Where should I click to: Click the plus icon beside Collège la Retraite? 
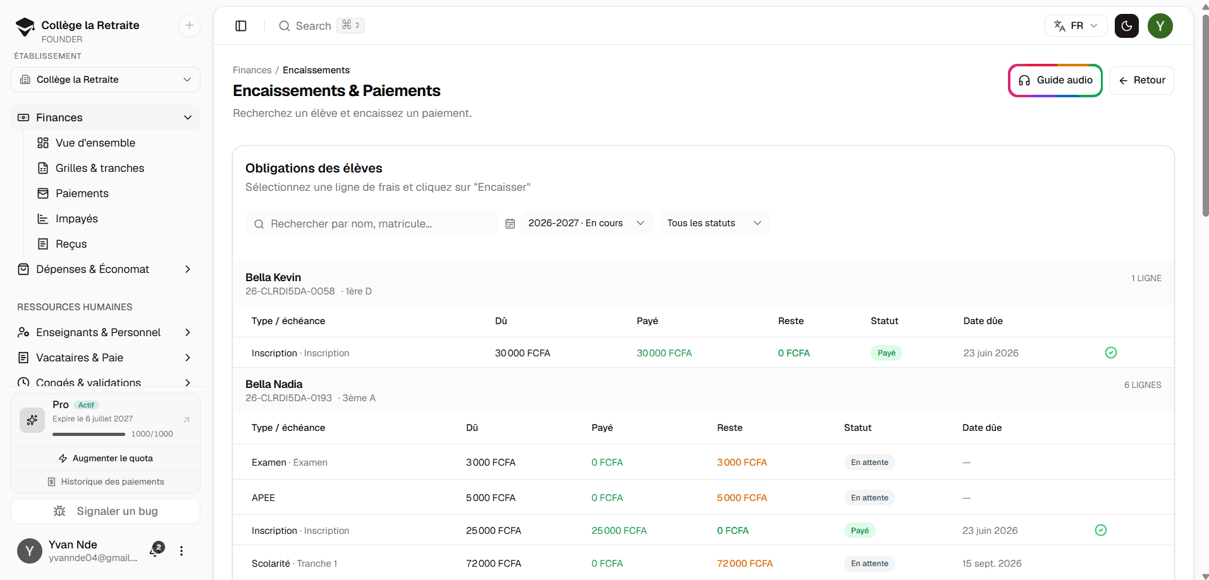[189, 25]
